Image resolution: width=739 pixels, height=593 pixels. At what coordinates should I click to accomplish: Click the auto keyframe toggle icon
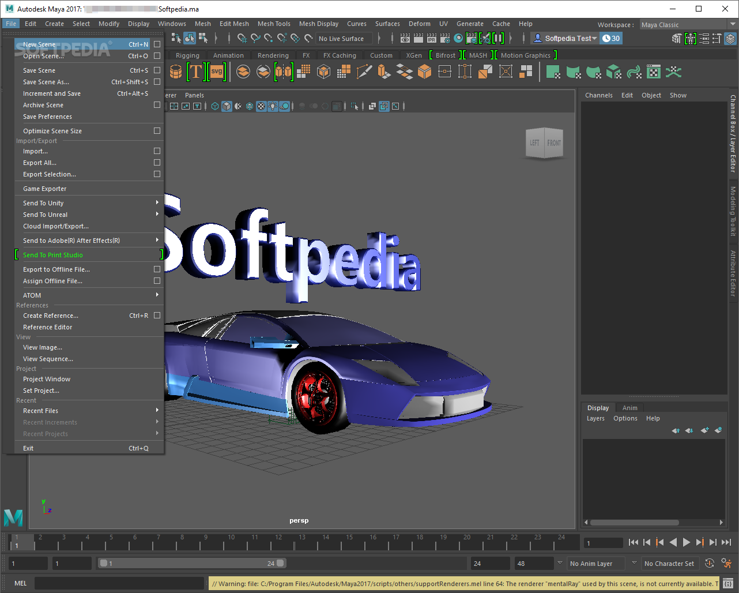(x=710, y=563)
